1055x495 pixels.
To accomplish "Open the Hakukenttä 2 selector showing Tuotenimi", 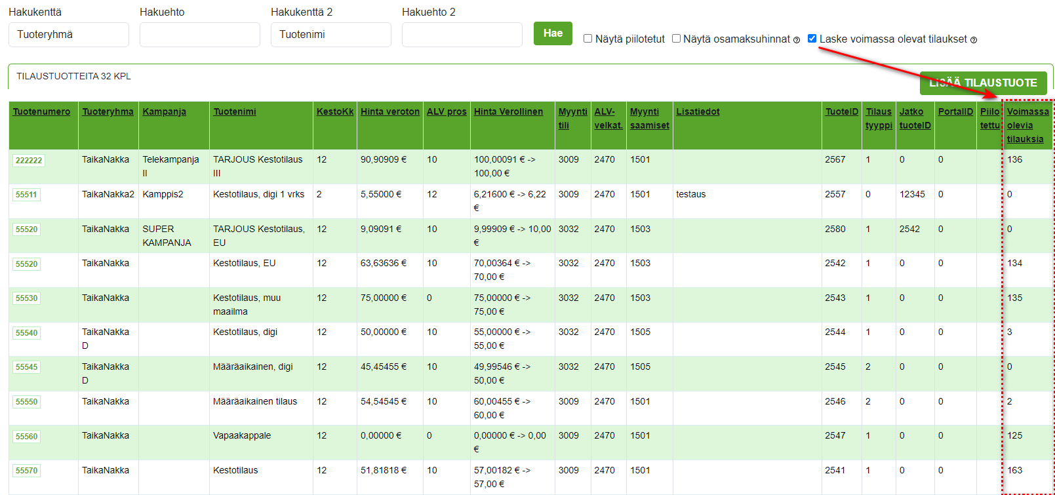I will tap(331, 35).
